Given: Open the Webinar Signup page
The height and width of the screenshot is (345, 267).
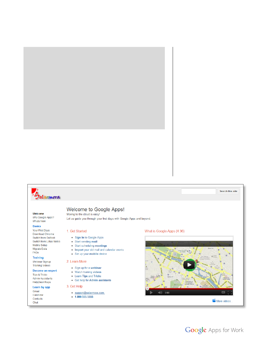Looking at the screenshot, I should point(42,262).
